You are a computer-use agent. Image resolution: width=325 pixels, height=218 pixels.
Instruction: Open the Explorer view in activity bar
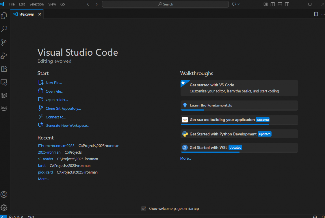4,16
